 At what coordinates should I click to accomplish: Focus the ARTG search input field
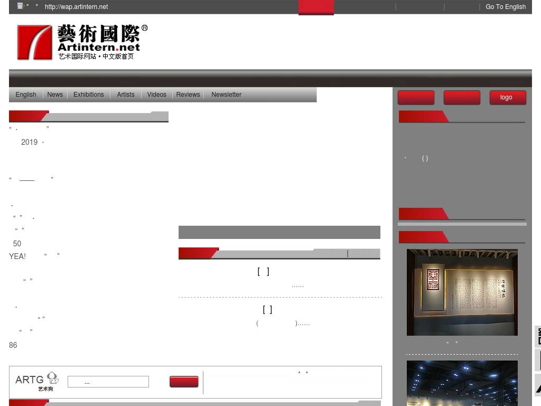pyautogui.click(x=108, y=382)
